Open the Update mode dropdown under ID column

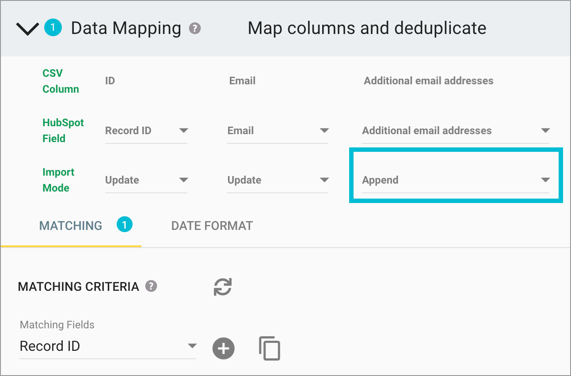tap(183, 180)
